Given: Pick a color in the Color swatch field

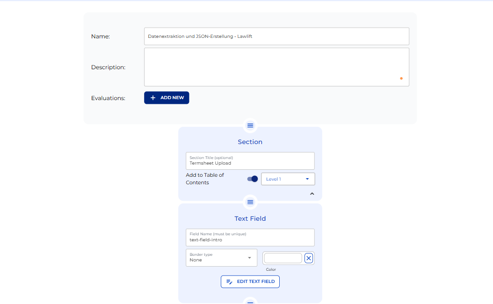Looking at the screenshot, I should 283,258.
